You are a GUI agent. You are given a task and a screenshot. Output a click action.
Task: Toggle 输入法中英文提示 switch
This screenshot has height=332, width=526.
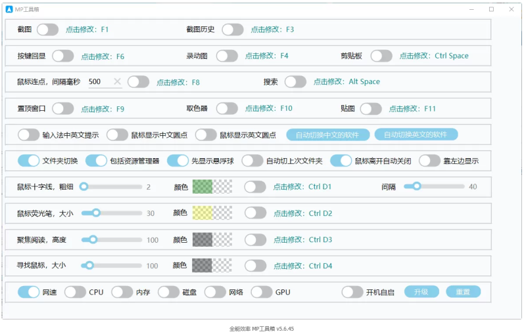[x=28, y=135]
